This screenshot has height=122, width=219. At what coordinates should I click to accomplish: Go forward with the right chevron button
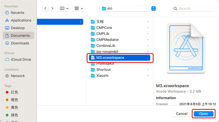click(x=52, y=8)
